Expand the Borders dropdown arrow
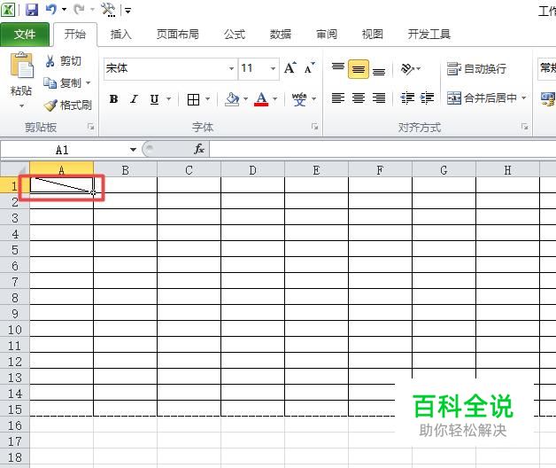The width and height of the screenshot is (556, 468). 208,99
